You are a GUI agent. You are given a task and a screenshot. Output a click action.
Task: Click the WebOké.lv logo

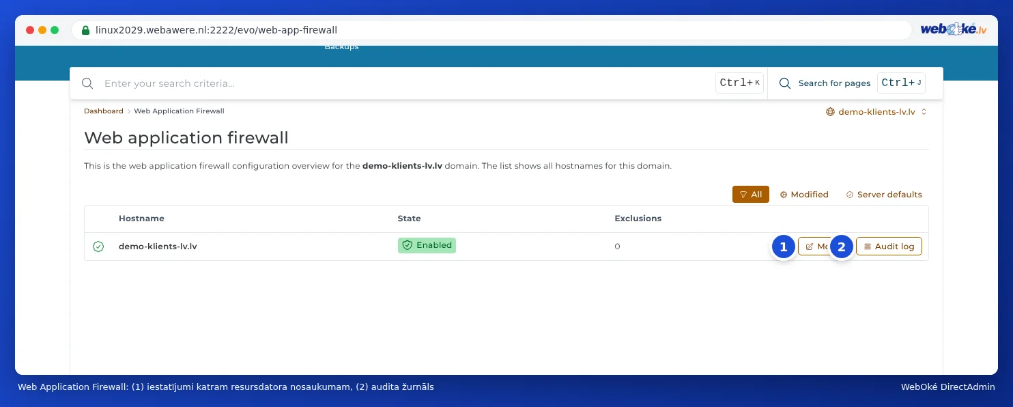953,29
